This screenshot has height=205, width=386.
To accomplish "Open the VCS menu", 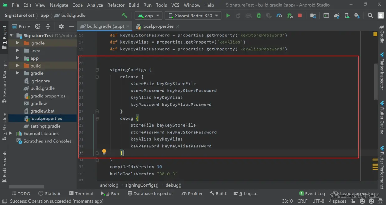I will 175,5.
